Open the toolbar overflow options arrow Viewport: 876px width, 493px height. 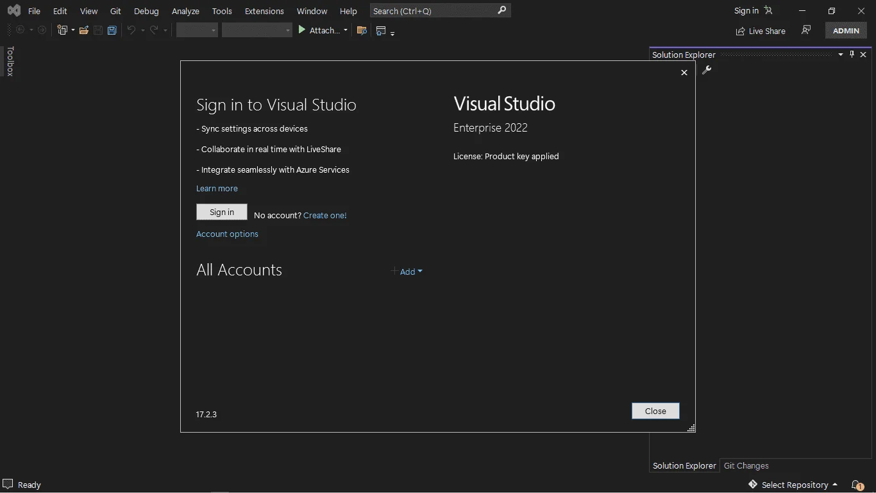[392, 32]
